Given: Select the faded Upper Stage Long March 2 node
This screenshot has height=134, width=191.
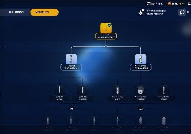Looking at the screenshot, I should click(x=141, y=124).
